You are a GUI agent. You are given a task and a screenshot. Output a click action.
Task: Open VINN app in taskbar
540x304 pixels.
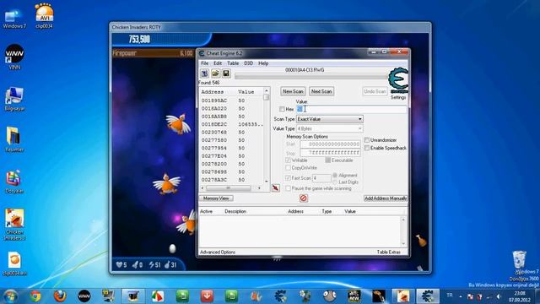coord(84,296)
